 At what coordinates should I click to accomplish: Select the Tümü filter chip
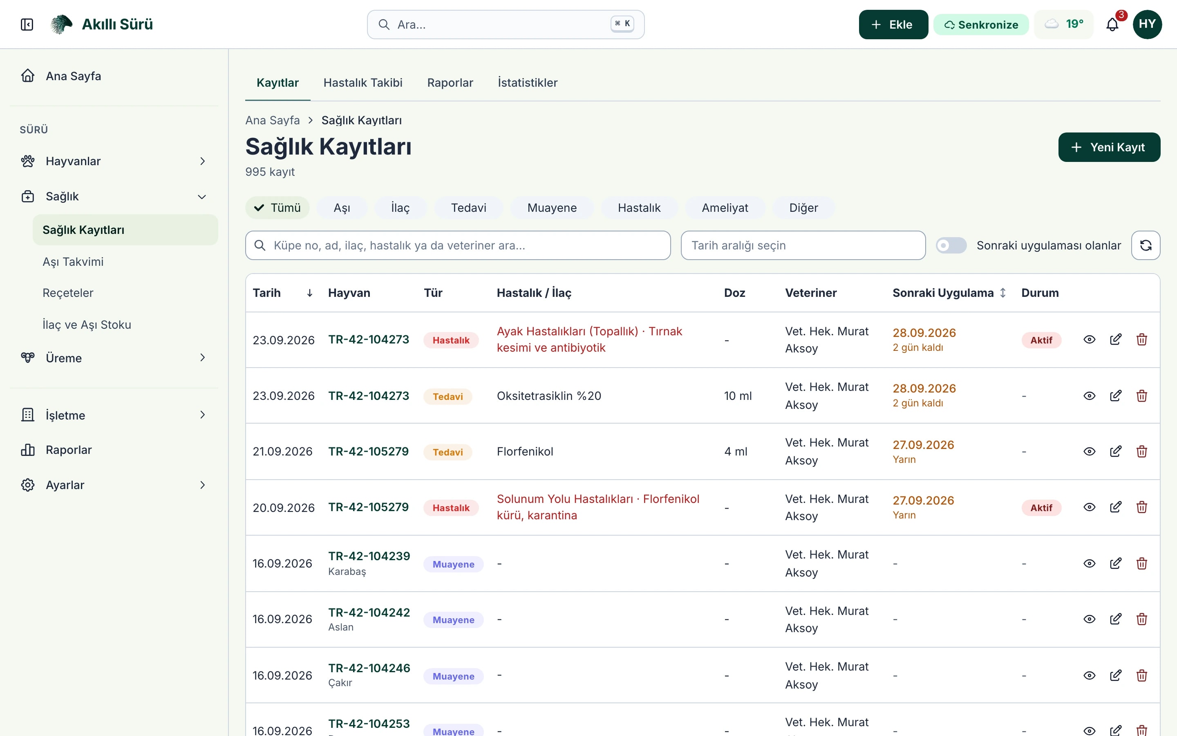coord(277,208)
